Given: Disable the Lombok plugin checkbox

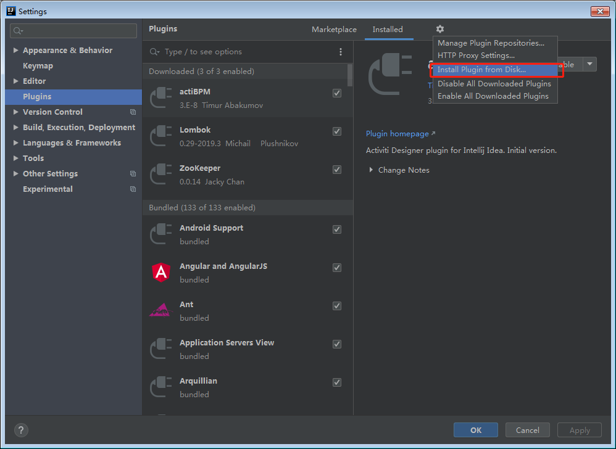Looking at the screenshot, I should (337, 131).
